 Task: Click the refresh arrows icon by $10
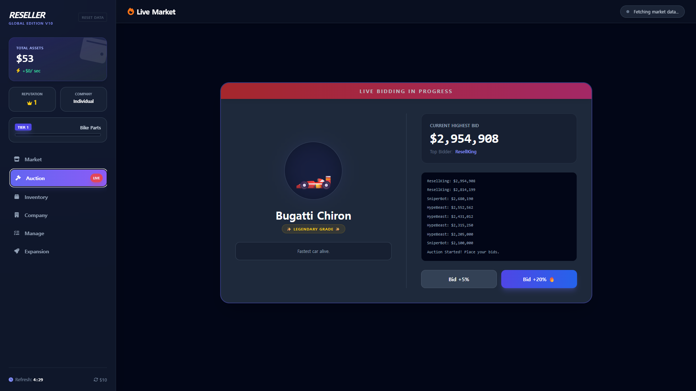pyautogui.click(x=96, y=380)
